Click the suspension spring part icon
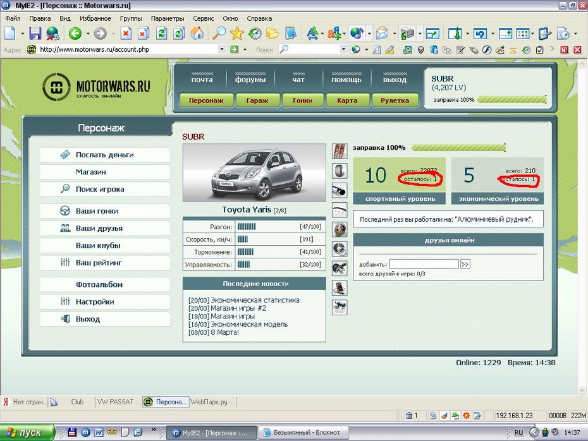 coord(340,152)
